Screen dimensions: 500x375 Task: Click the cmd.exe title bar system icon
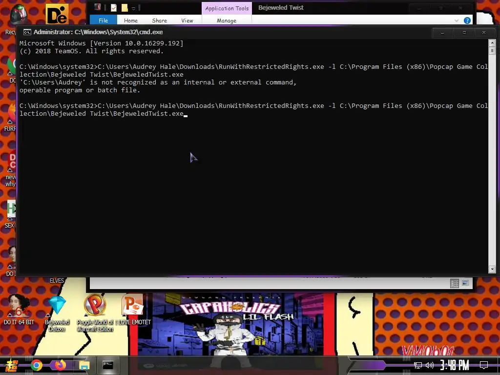tap(27, 32)
